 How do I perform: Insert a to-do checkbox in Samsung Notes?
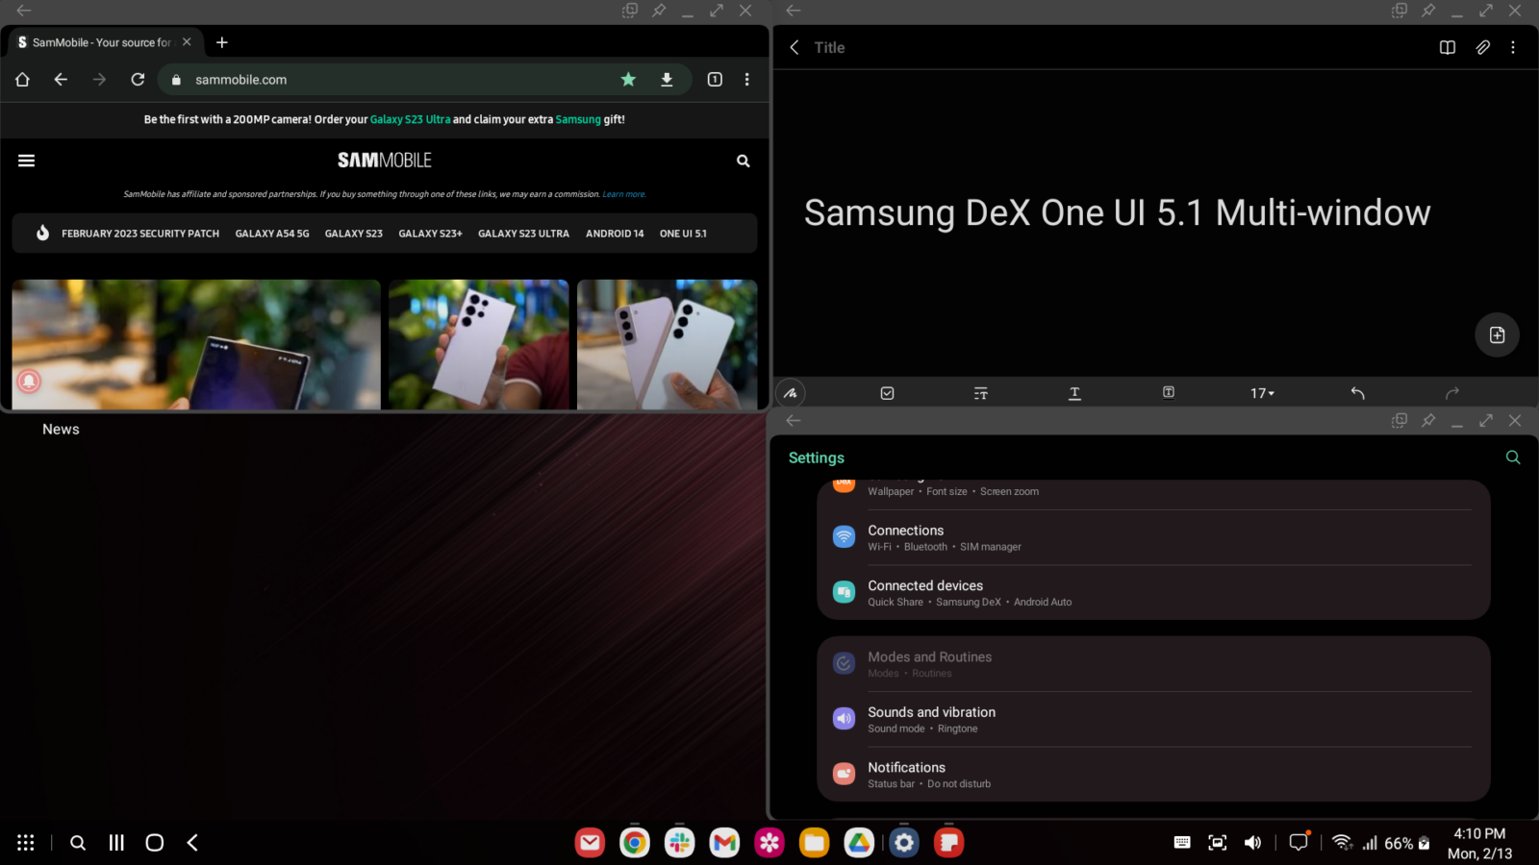pyautogui.click(x=887, y=392)
